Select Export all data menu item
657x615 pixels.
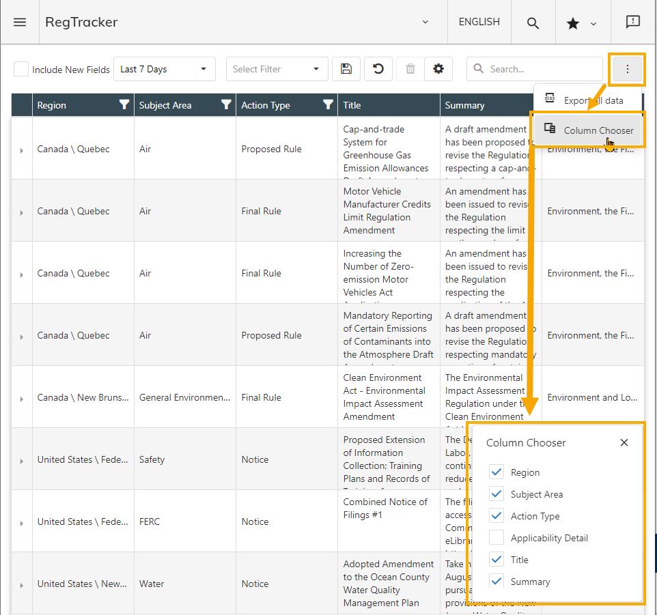point(588,100)
